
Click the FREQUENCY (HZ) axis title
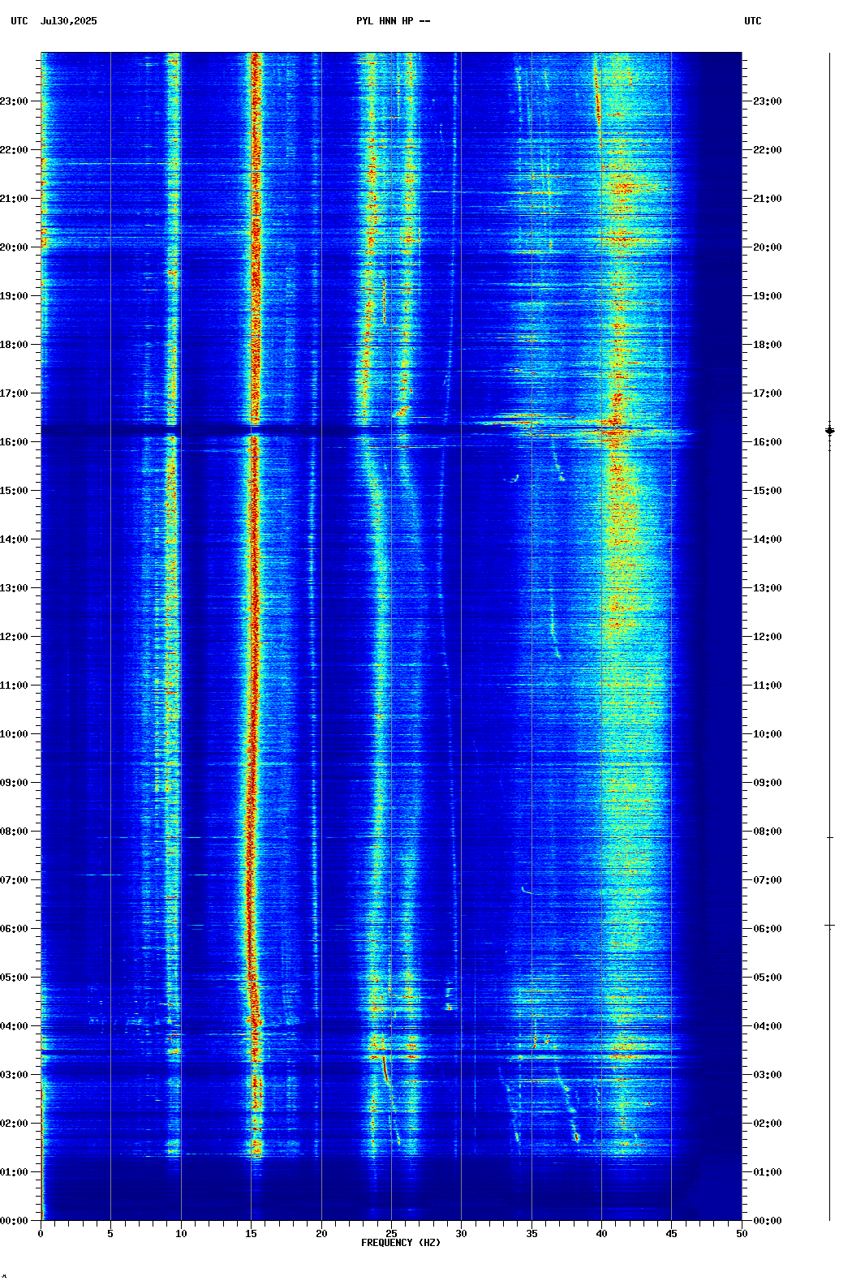[401, 1243]
